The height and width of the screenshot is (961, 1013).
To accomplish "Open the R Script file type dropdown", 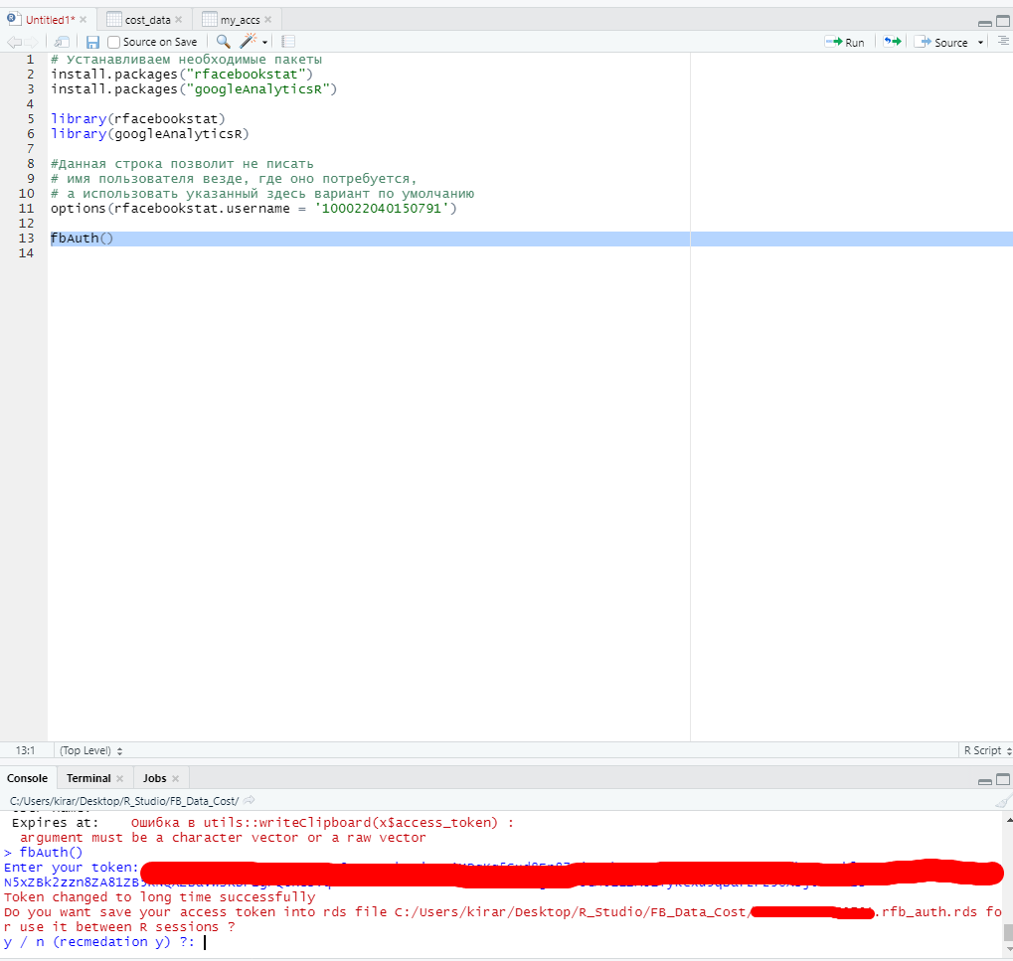I will tap(984, 750).
